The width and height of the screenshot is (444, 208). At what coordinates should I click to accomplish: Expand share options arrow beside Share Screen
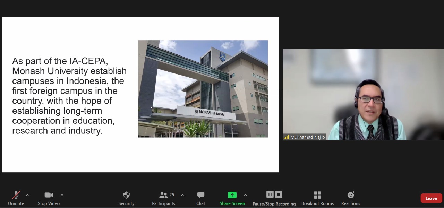(245, 195)
